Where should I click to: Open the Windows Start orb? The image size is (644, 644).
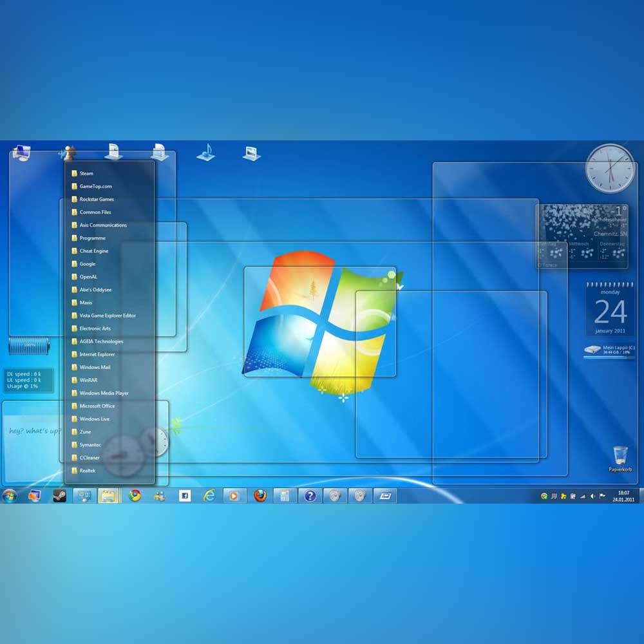[10, 496]
